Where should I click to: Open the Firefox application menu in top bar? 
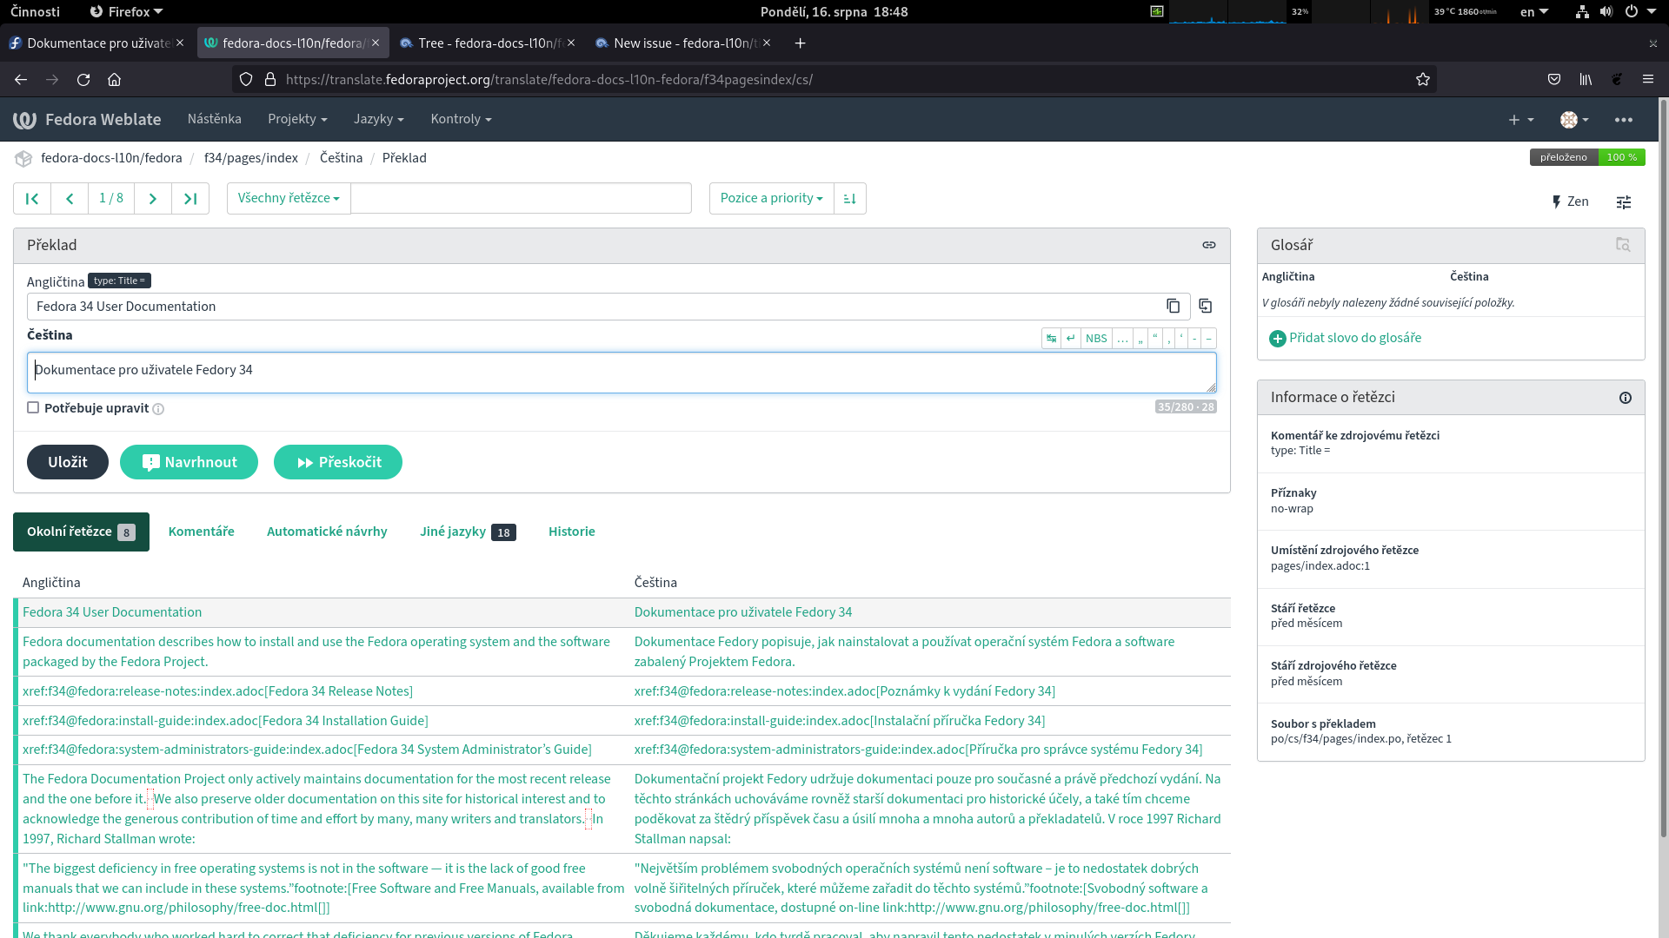pyautogui.click(x=127, y=12)
